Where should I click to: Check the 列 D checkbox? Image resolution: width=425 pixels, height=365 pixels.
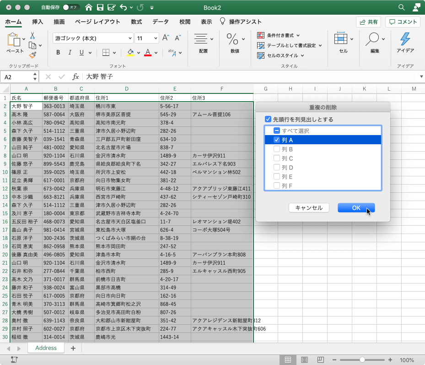pyautogui.click(x=276, y=168)
